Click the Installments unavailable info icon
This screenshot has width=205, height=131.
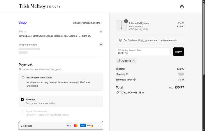click(23, 78)
